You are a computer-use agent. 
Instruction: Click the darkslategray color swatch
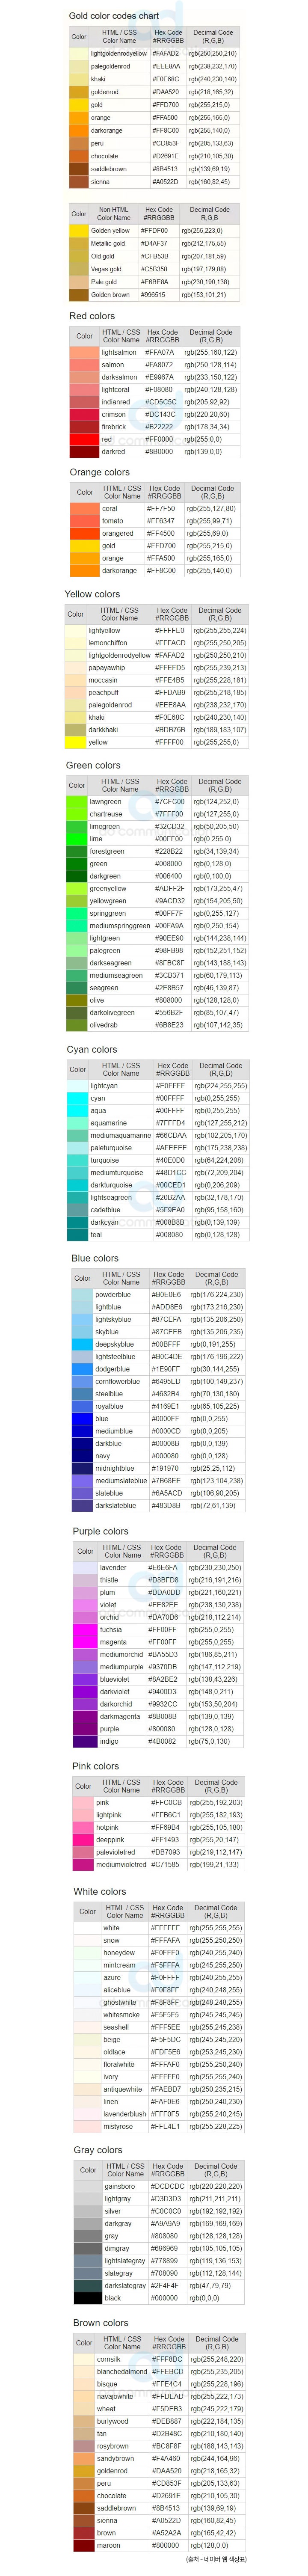point(88,2285)
